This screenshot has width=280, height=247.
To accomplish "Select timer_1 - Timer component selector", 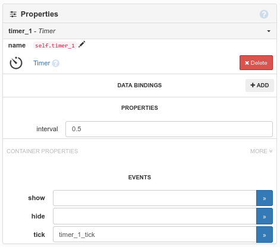I will pos(140,31).
